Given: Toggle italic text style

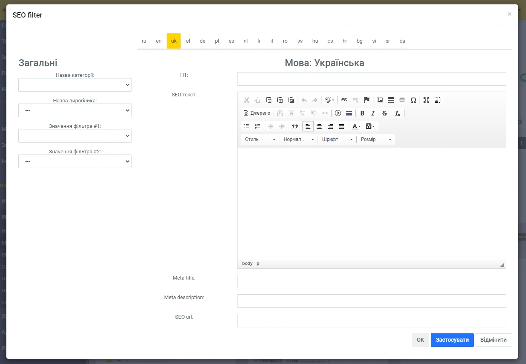Looking at the screenshot, I should [373, 113].
